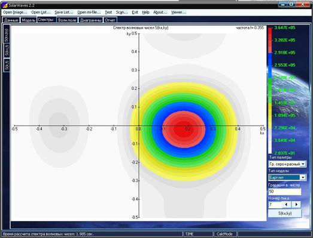Switch to the Диаграммы tab
313x238 pixels.
point(91,20)
